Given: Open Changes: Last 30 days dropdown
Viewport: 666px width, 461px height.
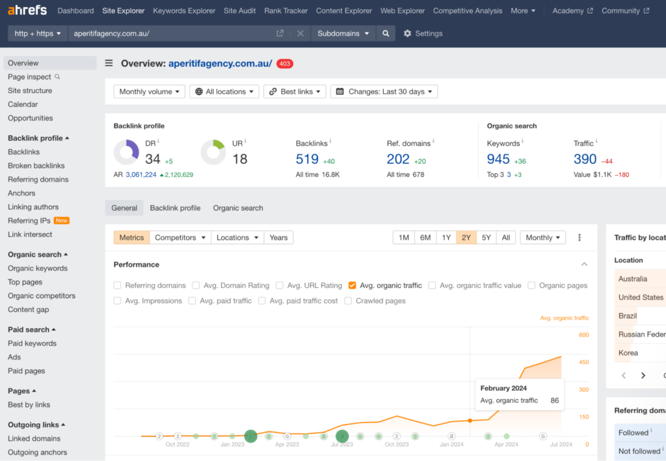Looking at the screenshot, I should tap(384, 91).
